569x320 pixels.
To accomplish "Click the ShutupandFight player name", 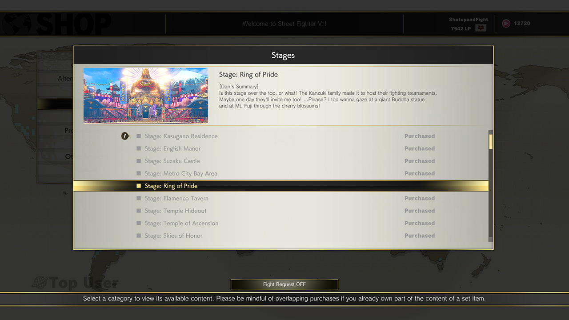I will pos(468,20).
